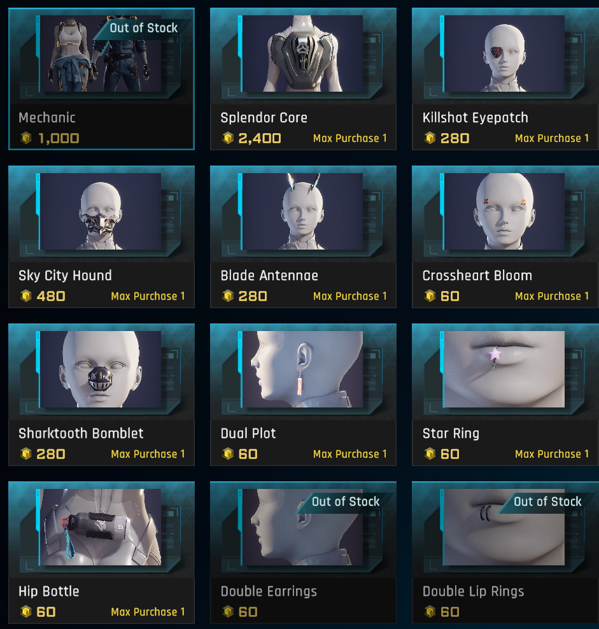The width and height of the screenshot is (599, 629).
Task: Click the gold coin icon beside 2,400
Action: [228, 138]
